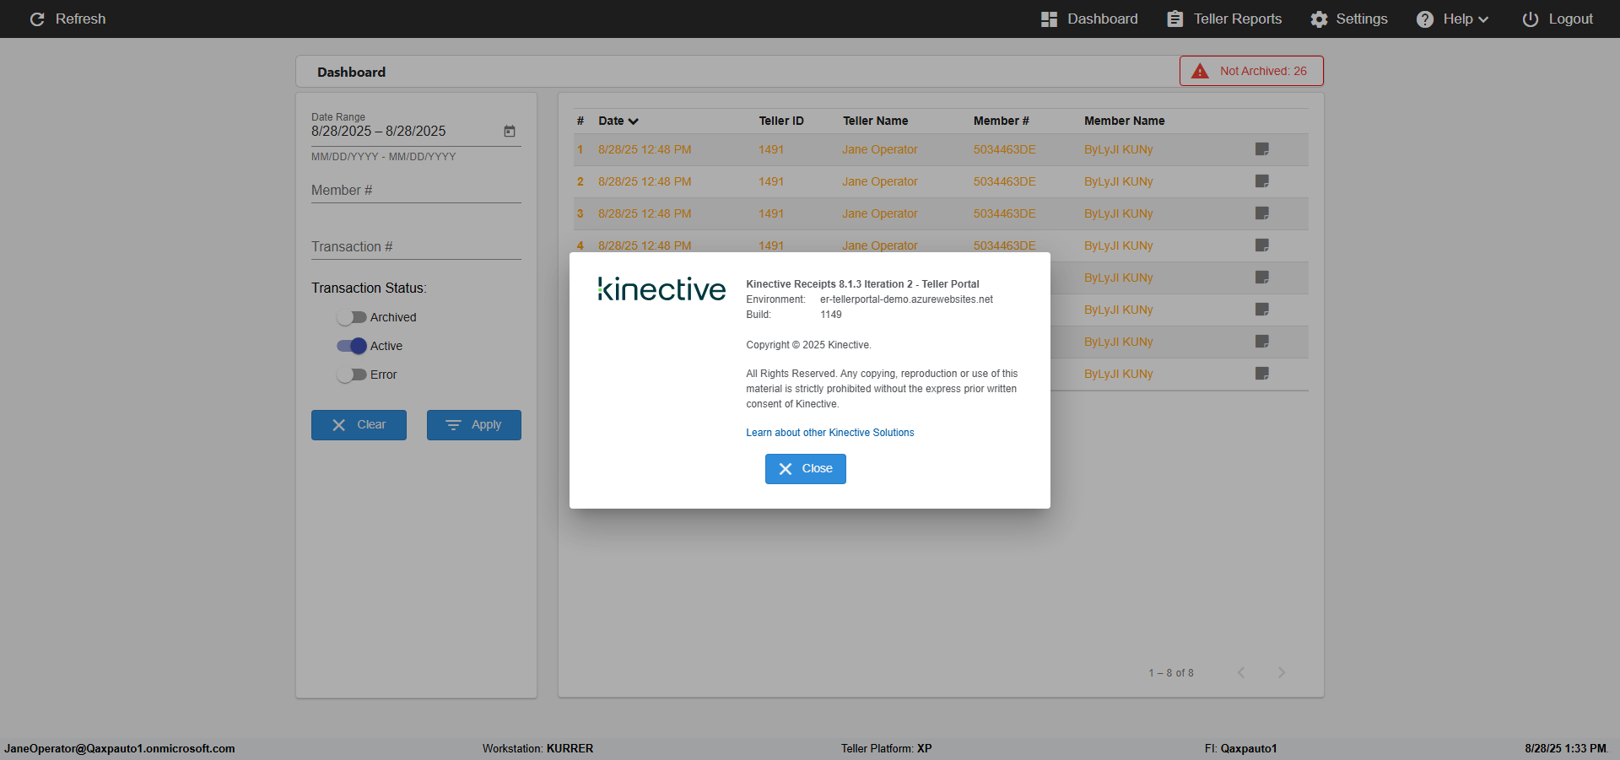This screenshot has height=760, width=1620.
Task: Follow the Learn about other Kinective Solutions link
Action: (x=830, y=433)
